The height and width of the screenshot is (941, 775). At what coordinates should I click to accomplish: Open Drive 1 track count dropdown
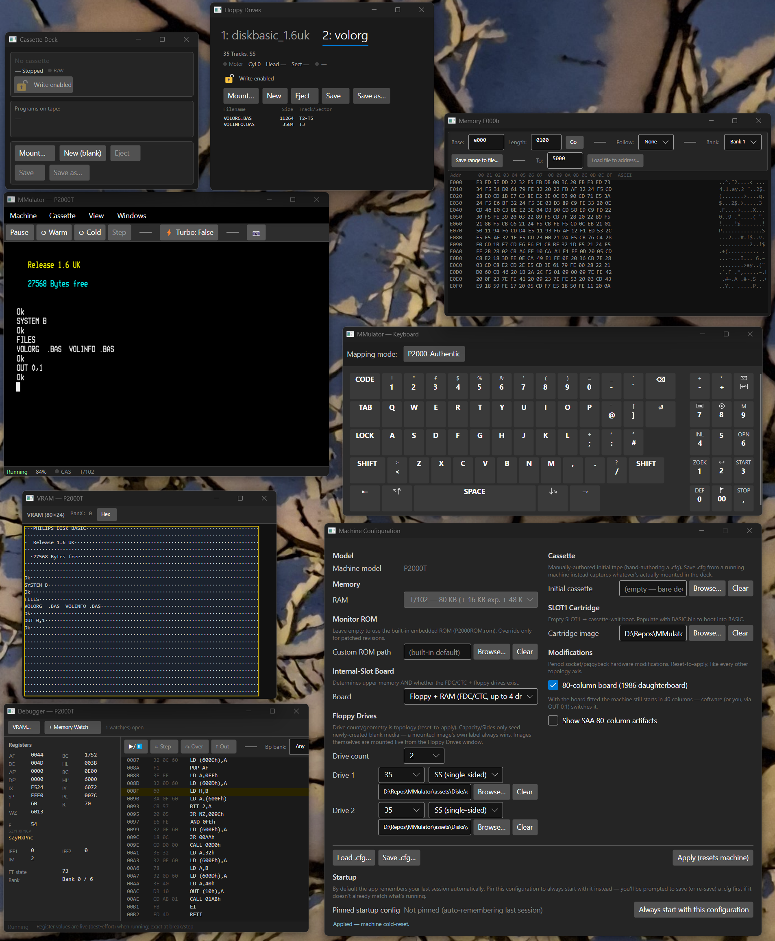coord(402,775)
